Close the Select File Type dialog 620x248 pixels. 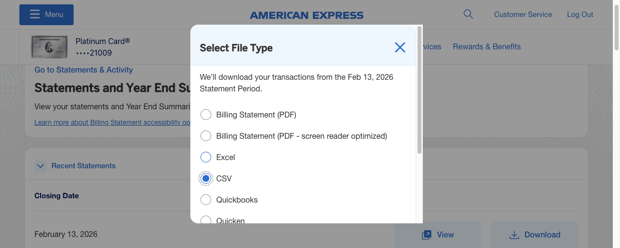tap(400, 47)
